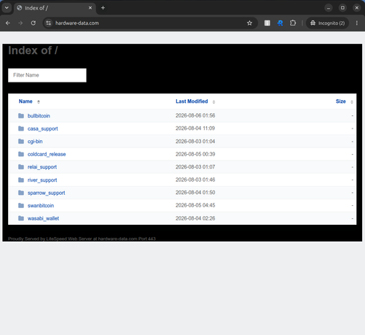Reload the hardware-data.com page

[x=34, y=23]
